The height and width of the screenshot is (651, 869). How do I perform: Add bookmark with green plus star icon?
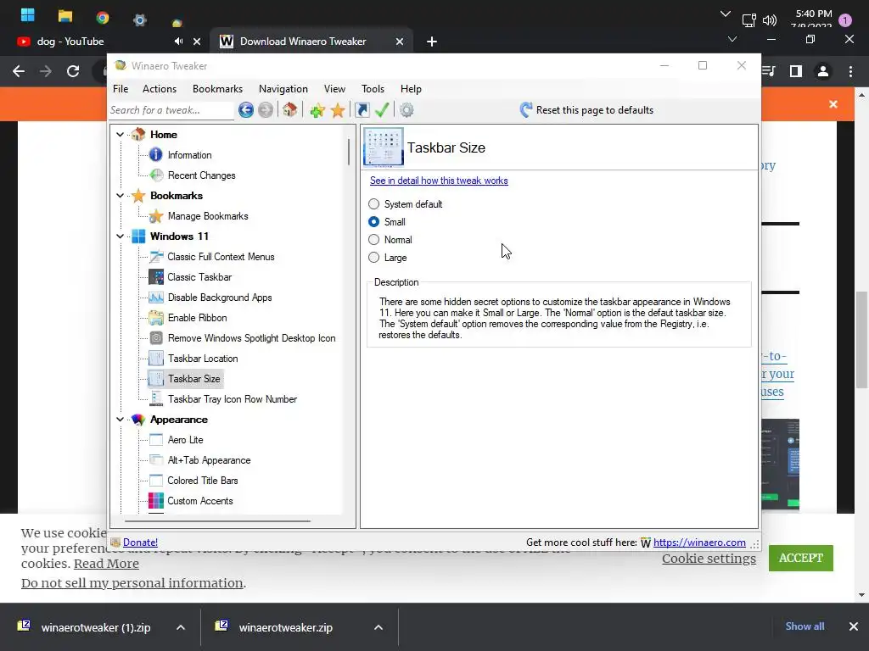(x=317, y=110)
